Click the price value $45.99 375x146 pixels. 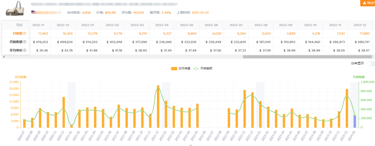[x=110, y=13]
